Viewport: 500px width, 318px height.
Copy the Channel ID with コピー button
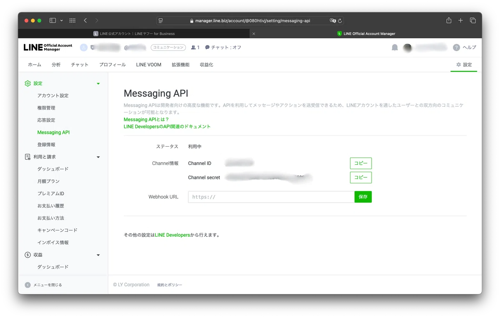pos(360,163)
